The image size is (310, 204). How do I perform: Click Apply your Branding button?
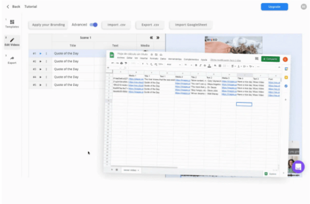coord(48,25)
